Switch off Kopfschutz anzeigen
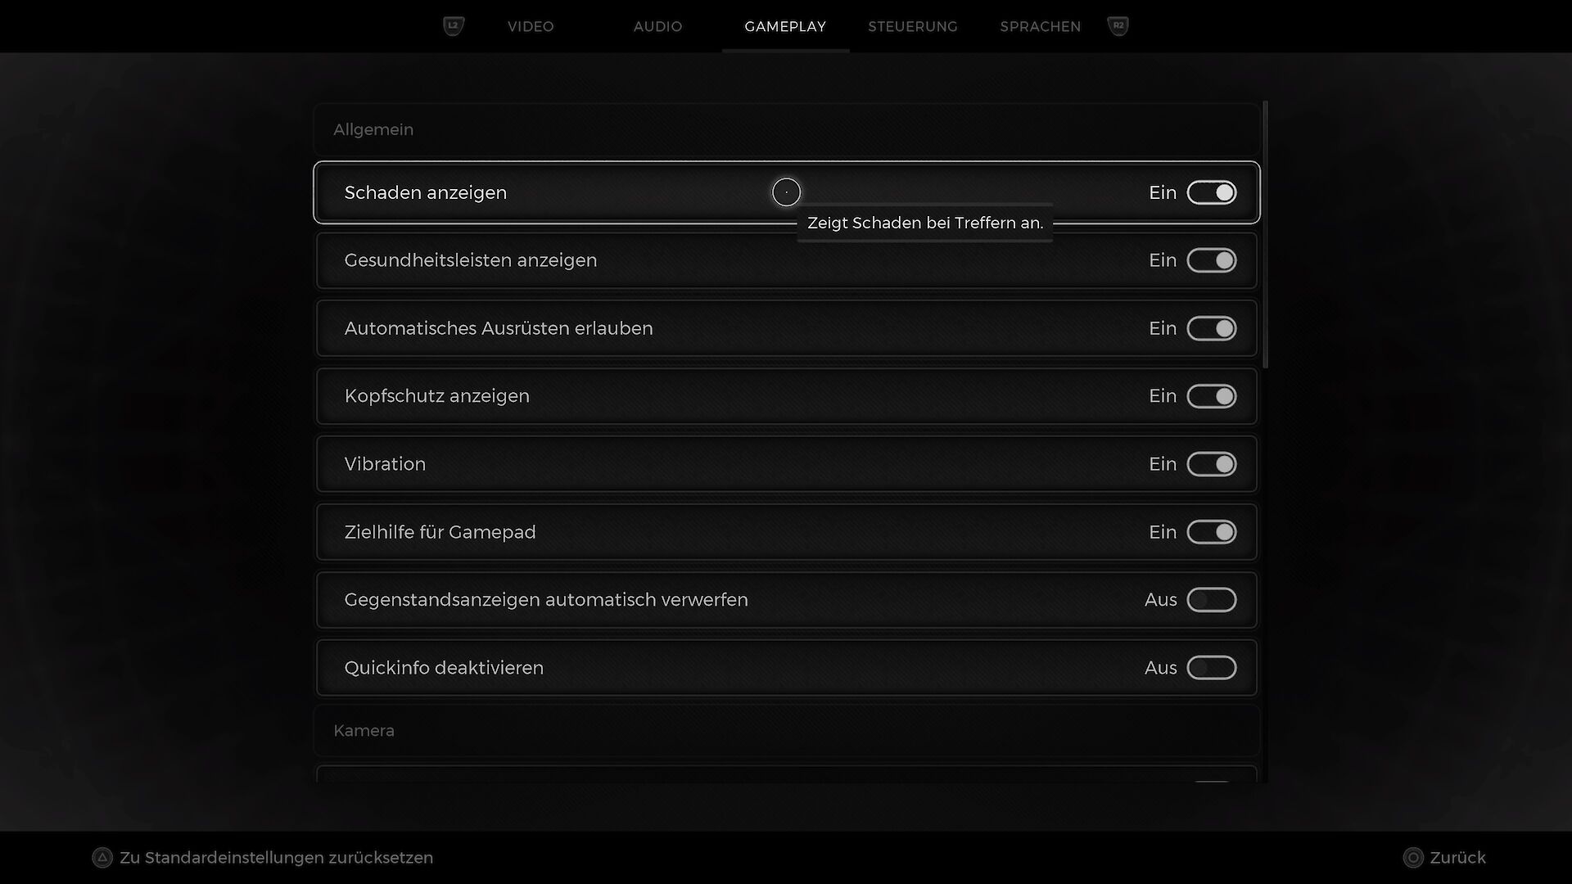Image resolution: width=1572 pixels, height=884 pixels. (x=1211, y=396)
